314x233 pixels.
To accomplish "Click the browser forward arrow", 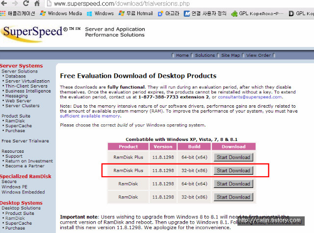I will [15, 3].
